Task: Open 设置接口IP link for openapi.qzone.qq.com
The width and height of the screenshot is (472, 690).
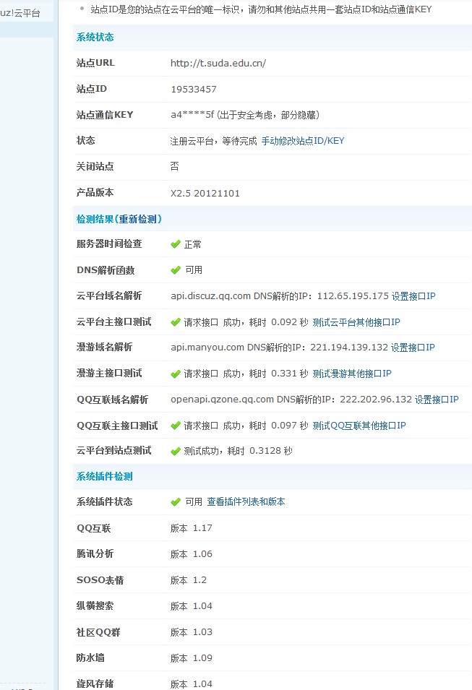Action: click(x=437, y=400)
